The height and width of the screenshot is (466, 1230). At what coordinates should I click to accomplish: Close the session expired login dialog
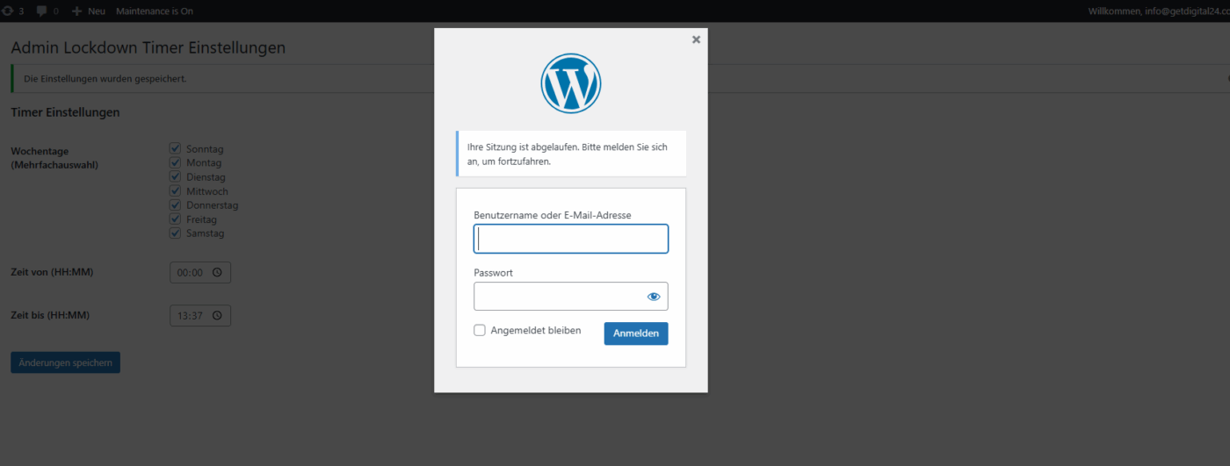click(696, 39)
